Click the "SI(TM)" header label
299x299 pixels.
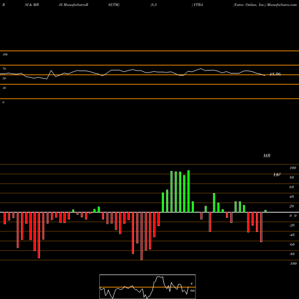tap(114, 5)
